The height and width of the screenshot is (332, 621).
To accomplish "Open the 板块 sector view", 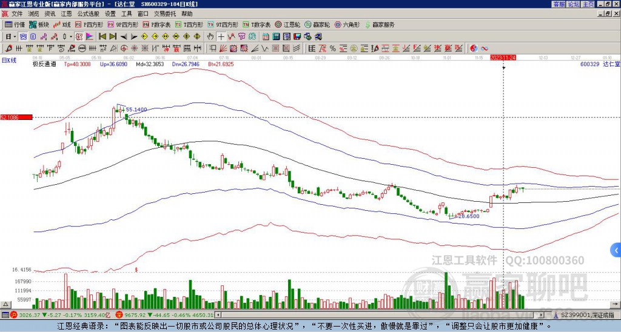I will tap(39, 24).
